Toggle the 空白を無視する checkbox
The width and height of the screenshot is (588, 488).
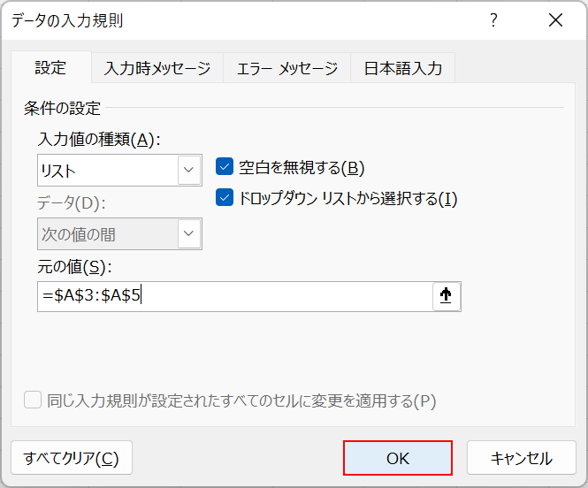pos(225,167)
